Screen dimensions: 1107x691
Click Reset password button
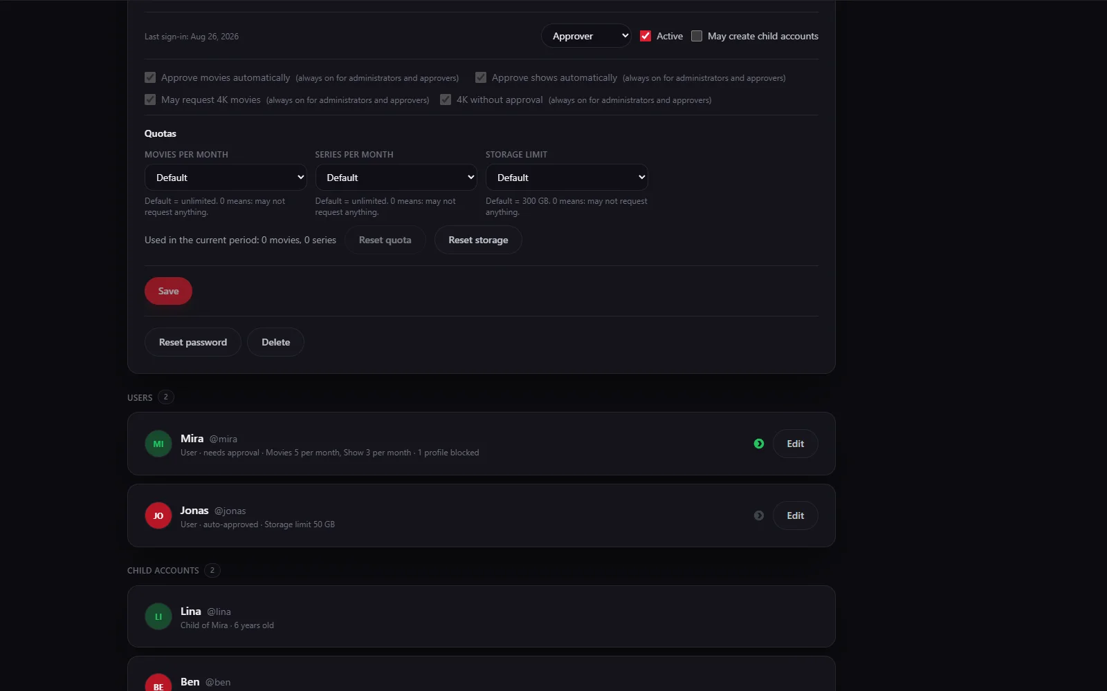click(193, 342)
